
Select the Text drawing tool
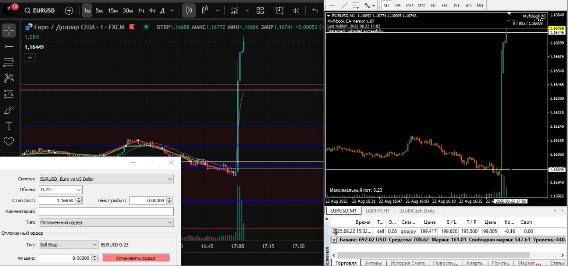click(x=9, y=126)
